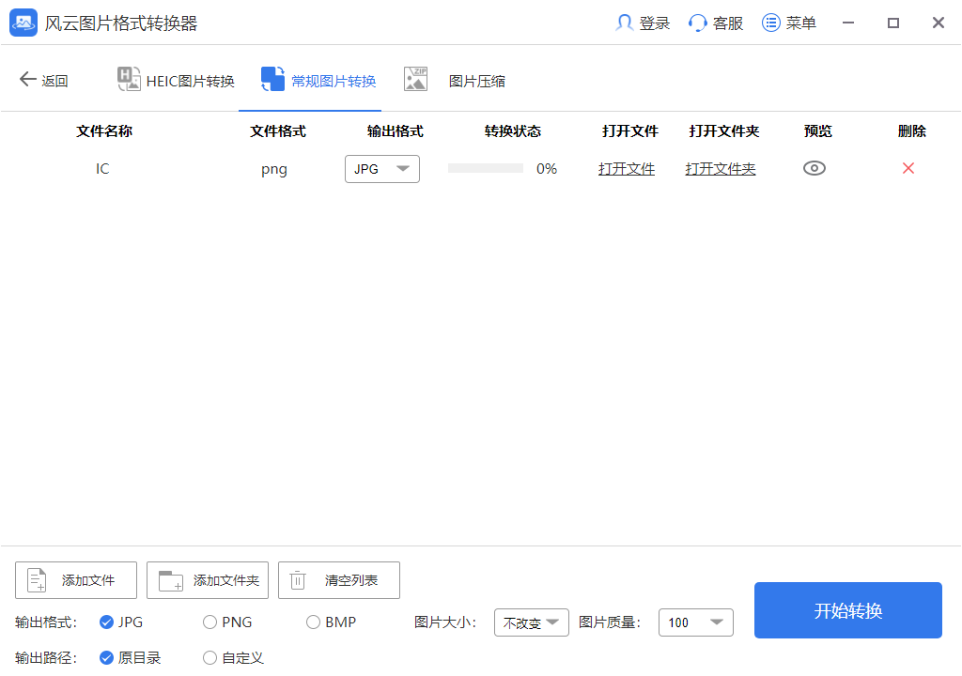This screenshot has width=962, height=676.
Task: Click the back arrow 返回 icon
Action: [x=27, y=79]
